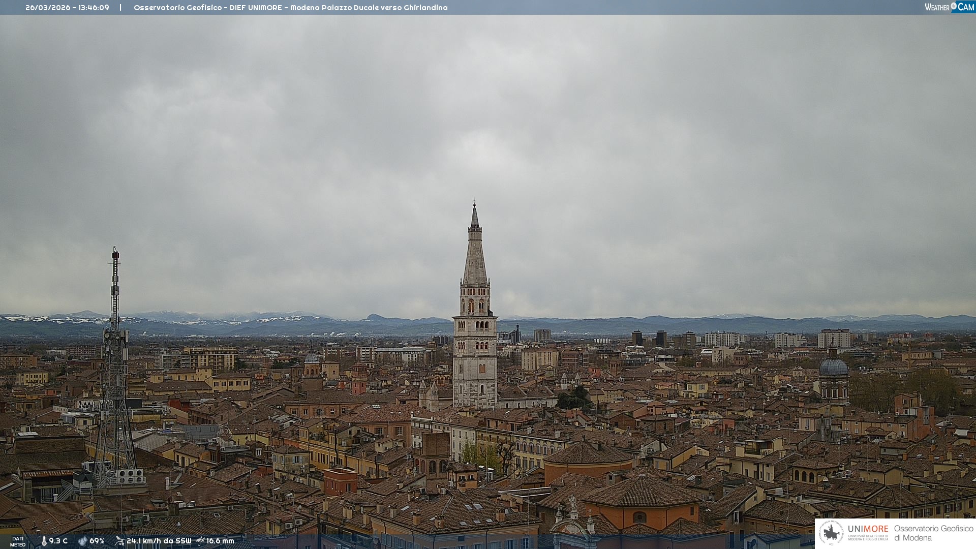976x549 pixels.
Task: Click the thermometer temperature icon
Action: tap(44, 541)
